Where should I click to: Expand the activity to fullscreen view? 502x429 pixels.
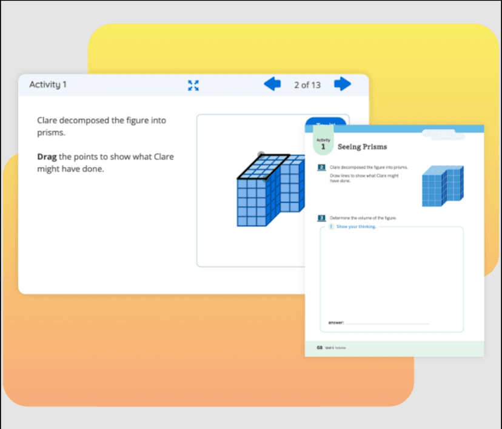point(193,85)
